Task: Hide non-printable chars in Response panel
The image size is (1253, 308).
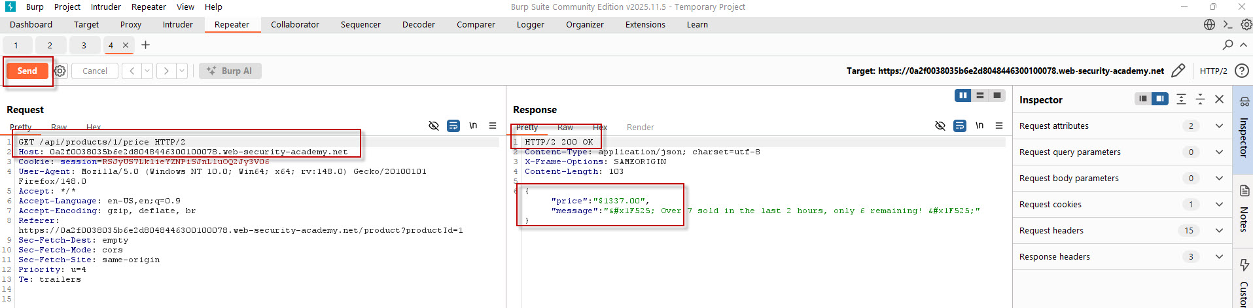Action: coord(940,126)
